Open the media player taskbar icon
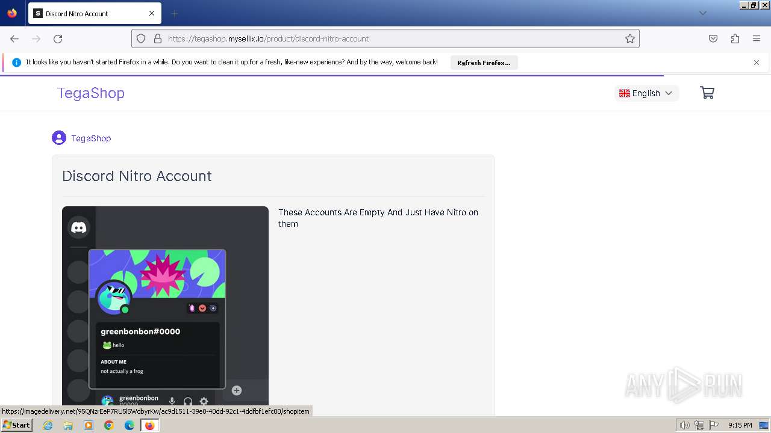 coord(89,425)
